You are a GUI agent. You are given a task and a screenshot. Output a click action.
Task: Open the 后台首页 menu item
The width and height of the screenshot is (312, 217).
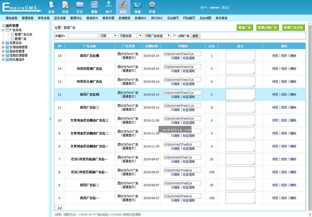(x=173, y=18)
